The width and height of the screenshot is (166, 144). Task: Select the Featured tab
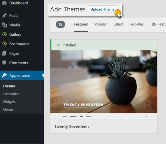81,24
